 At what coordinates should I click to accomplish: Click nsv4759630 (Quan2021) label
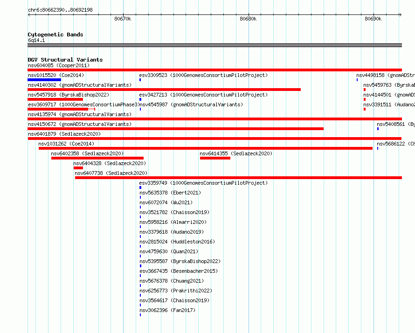pyautogui.click(x=169, y=251)
